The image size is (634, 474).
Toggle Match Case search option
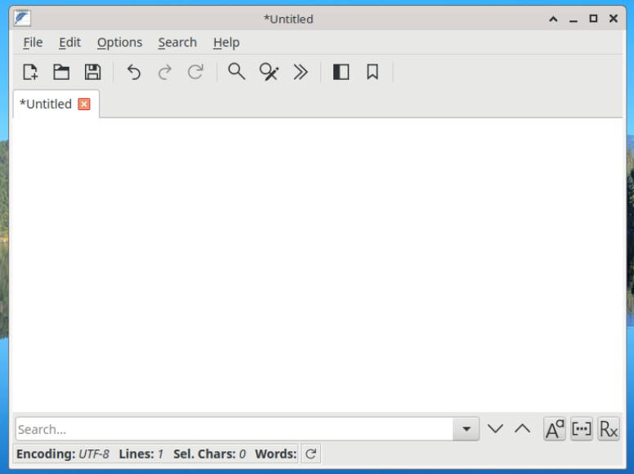tap(555, 429)
